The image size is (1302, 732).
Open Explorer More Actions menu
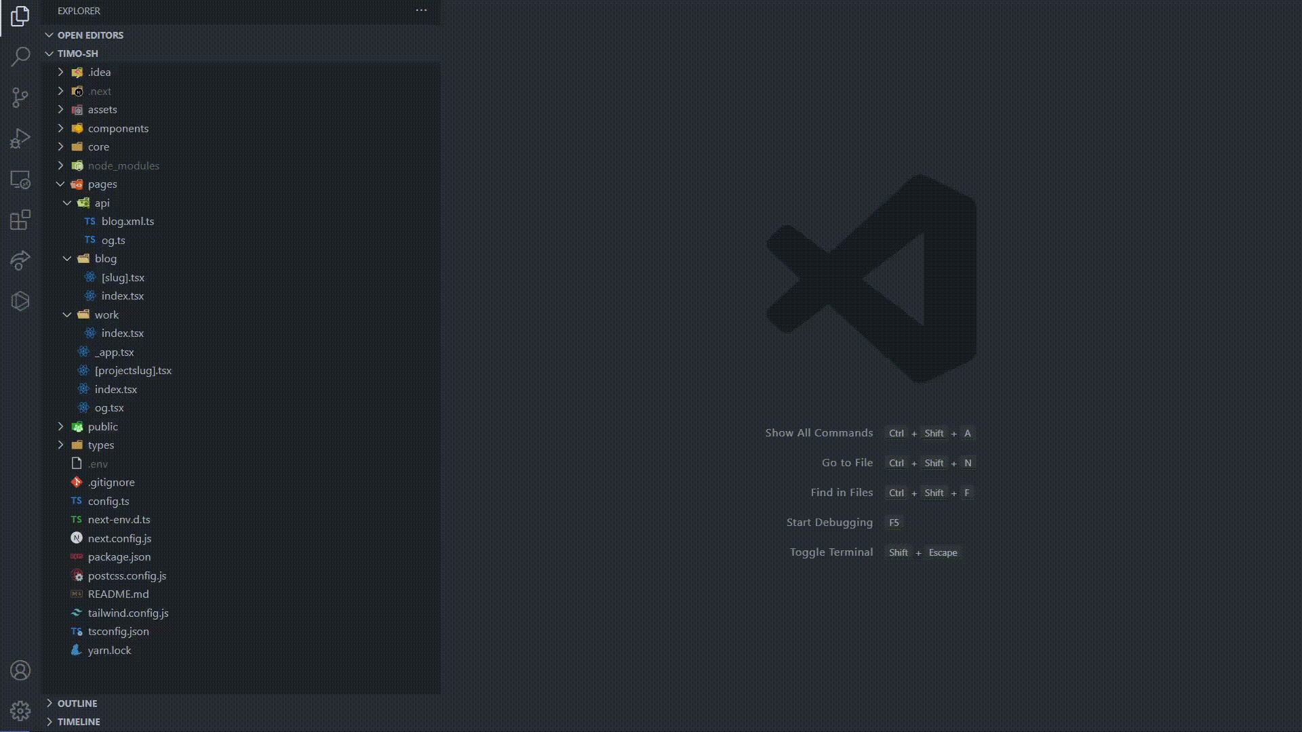point(421,10)
